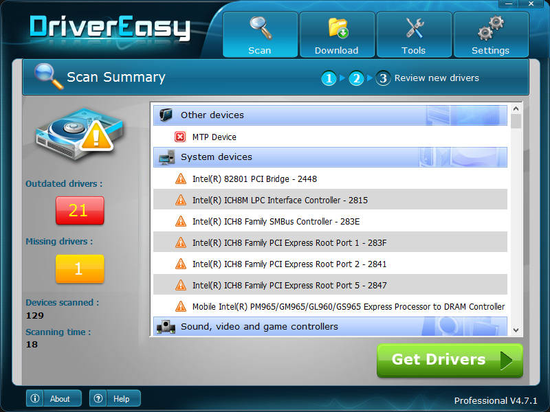Click the Professional V4.7.1 version text
The width and height of the screenshot is (550, 412).
496,400
